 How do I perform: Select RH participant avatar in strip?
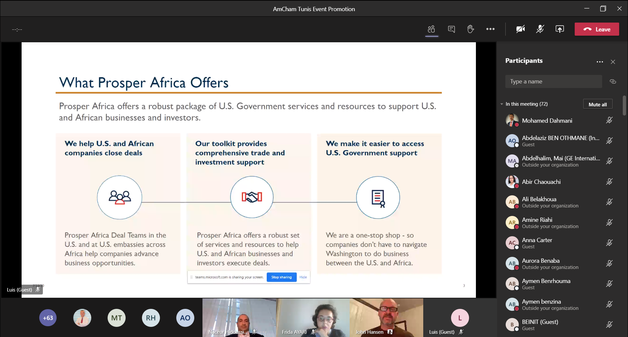point(151,318)
